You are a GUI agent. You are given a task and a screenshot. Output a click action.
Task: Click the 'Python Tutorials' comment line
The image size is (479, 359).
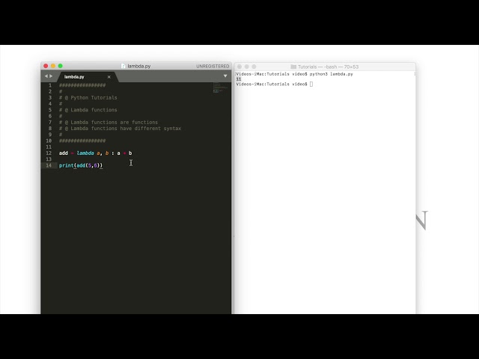88,98
